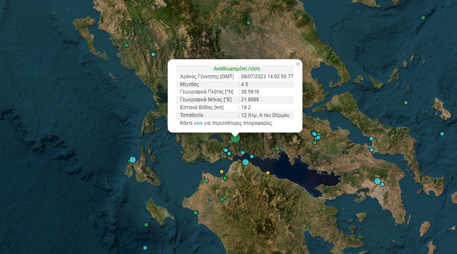457x254 pixels.
Task: Click the large cyan marker in Gulf of Corinth
Action: pos(246,162)
